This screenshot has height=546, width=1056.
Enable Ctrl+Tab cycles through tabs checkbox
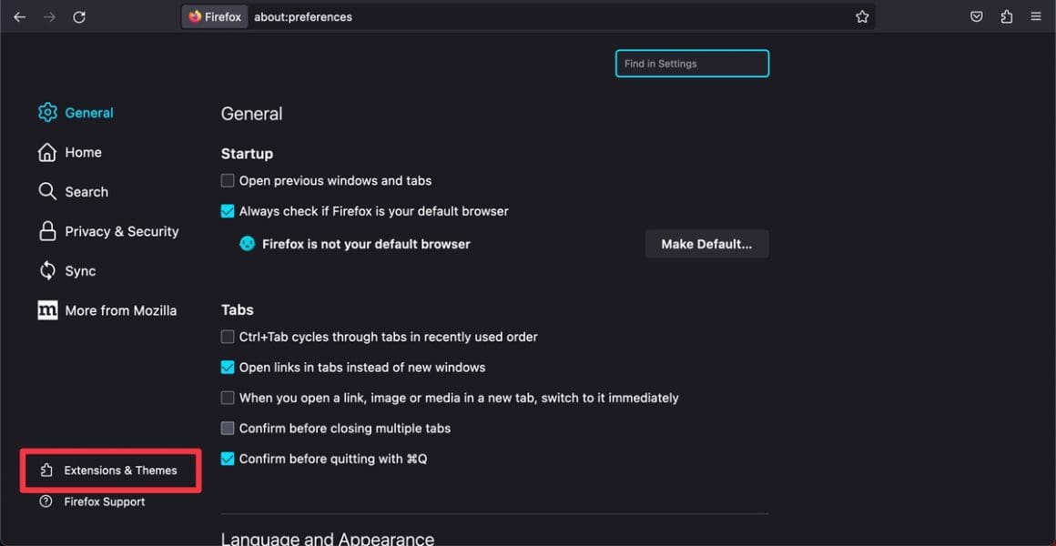228,337
